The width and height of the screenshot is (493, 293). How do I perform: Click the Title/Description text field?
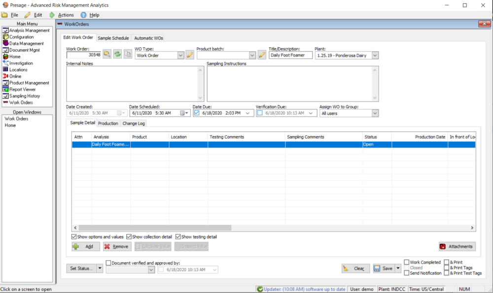coord(290,56)
